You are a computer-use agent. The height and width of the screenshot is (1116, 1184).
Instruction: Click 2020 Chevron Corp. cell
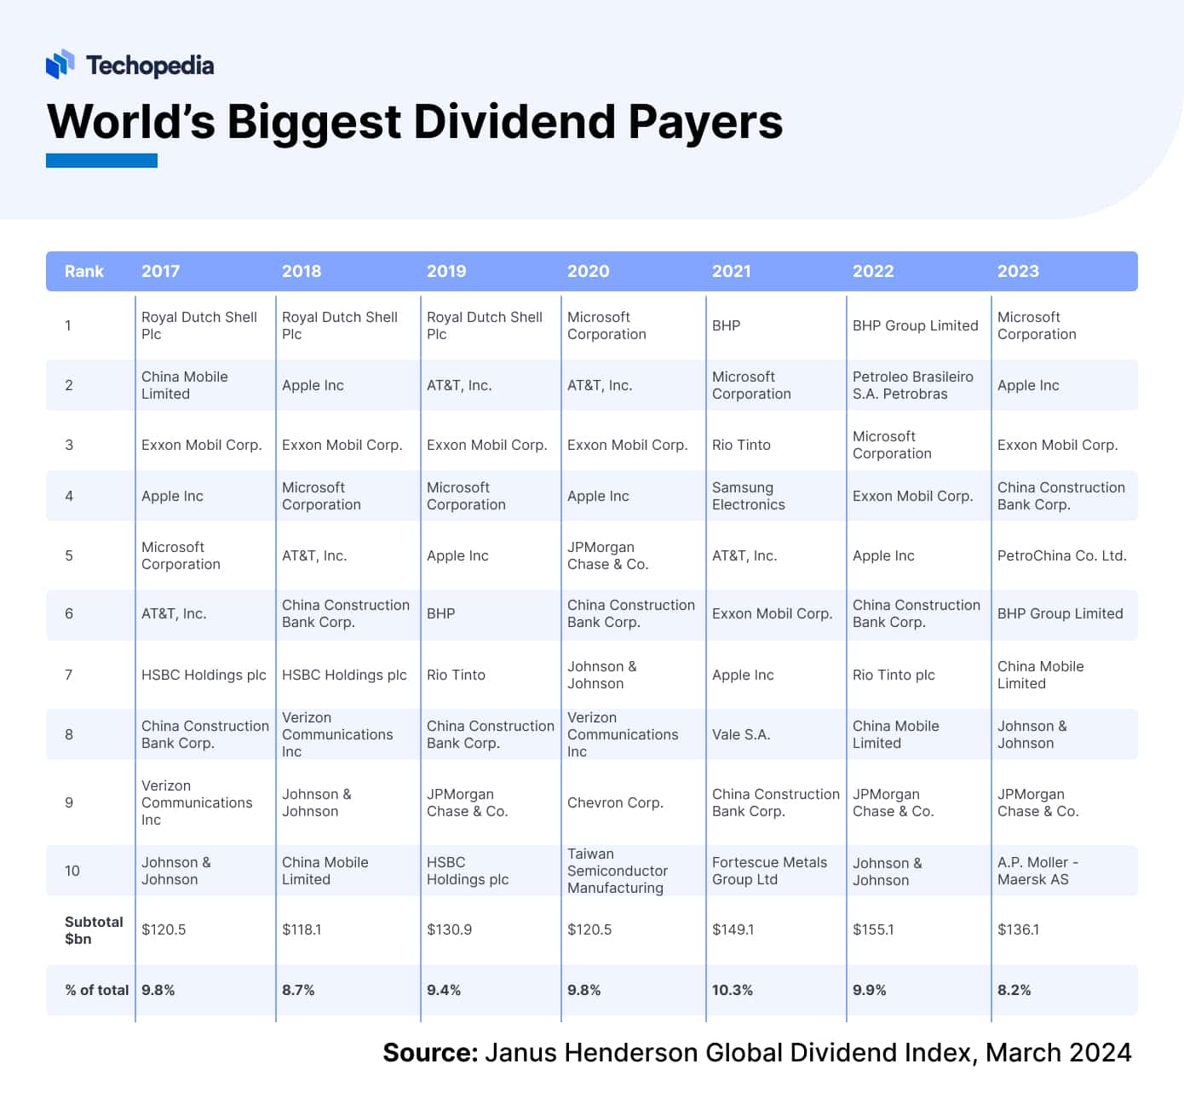coord(615,802)
